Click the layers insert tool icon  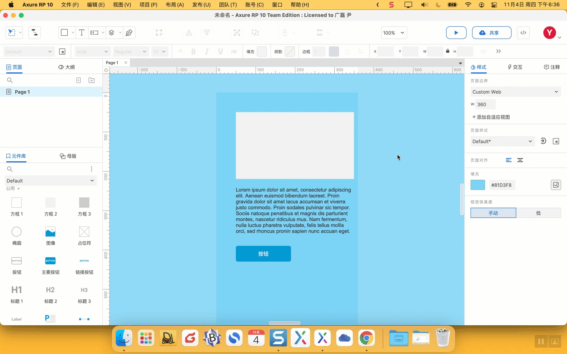point(112,33)
